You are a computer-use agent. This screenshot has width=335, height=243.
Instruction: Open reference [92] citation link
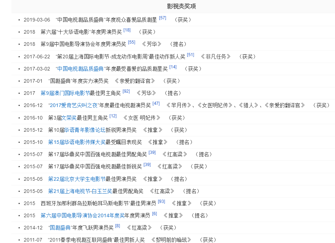pos(126,92)
